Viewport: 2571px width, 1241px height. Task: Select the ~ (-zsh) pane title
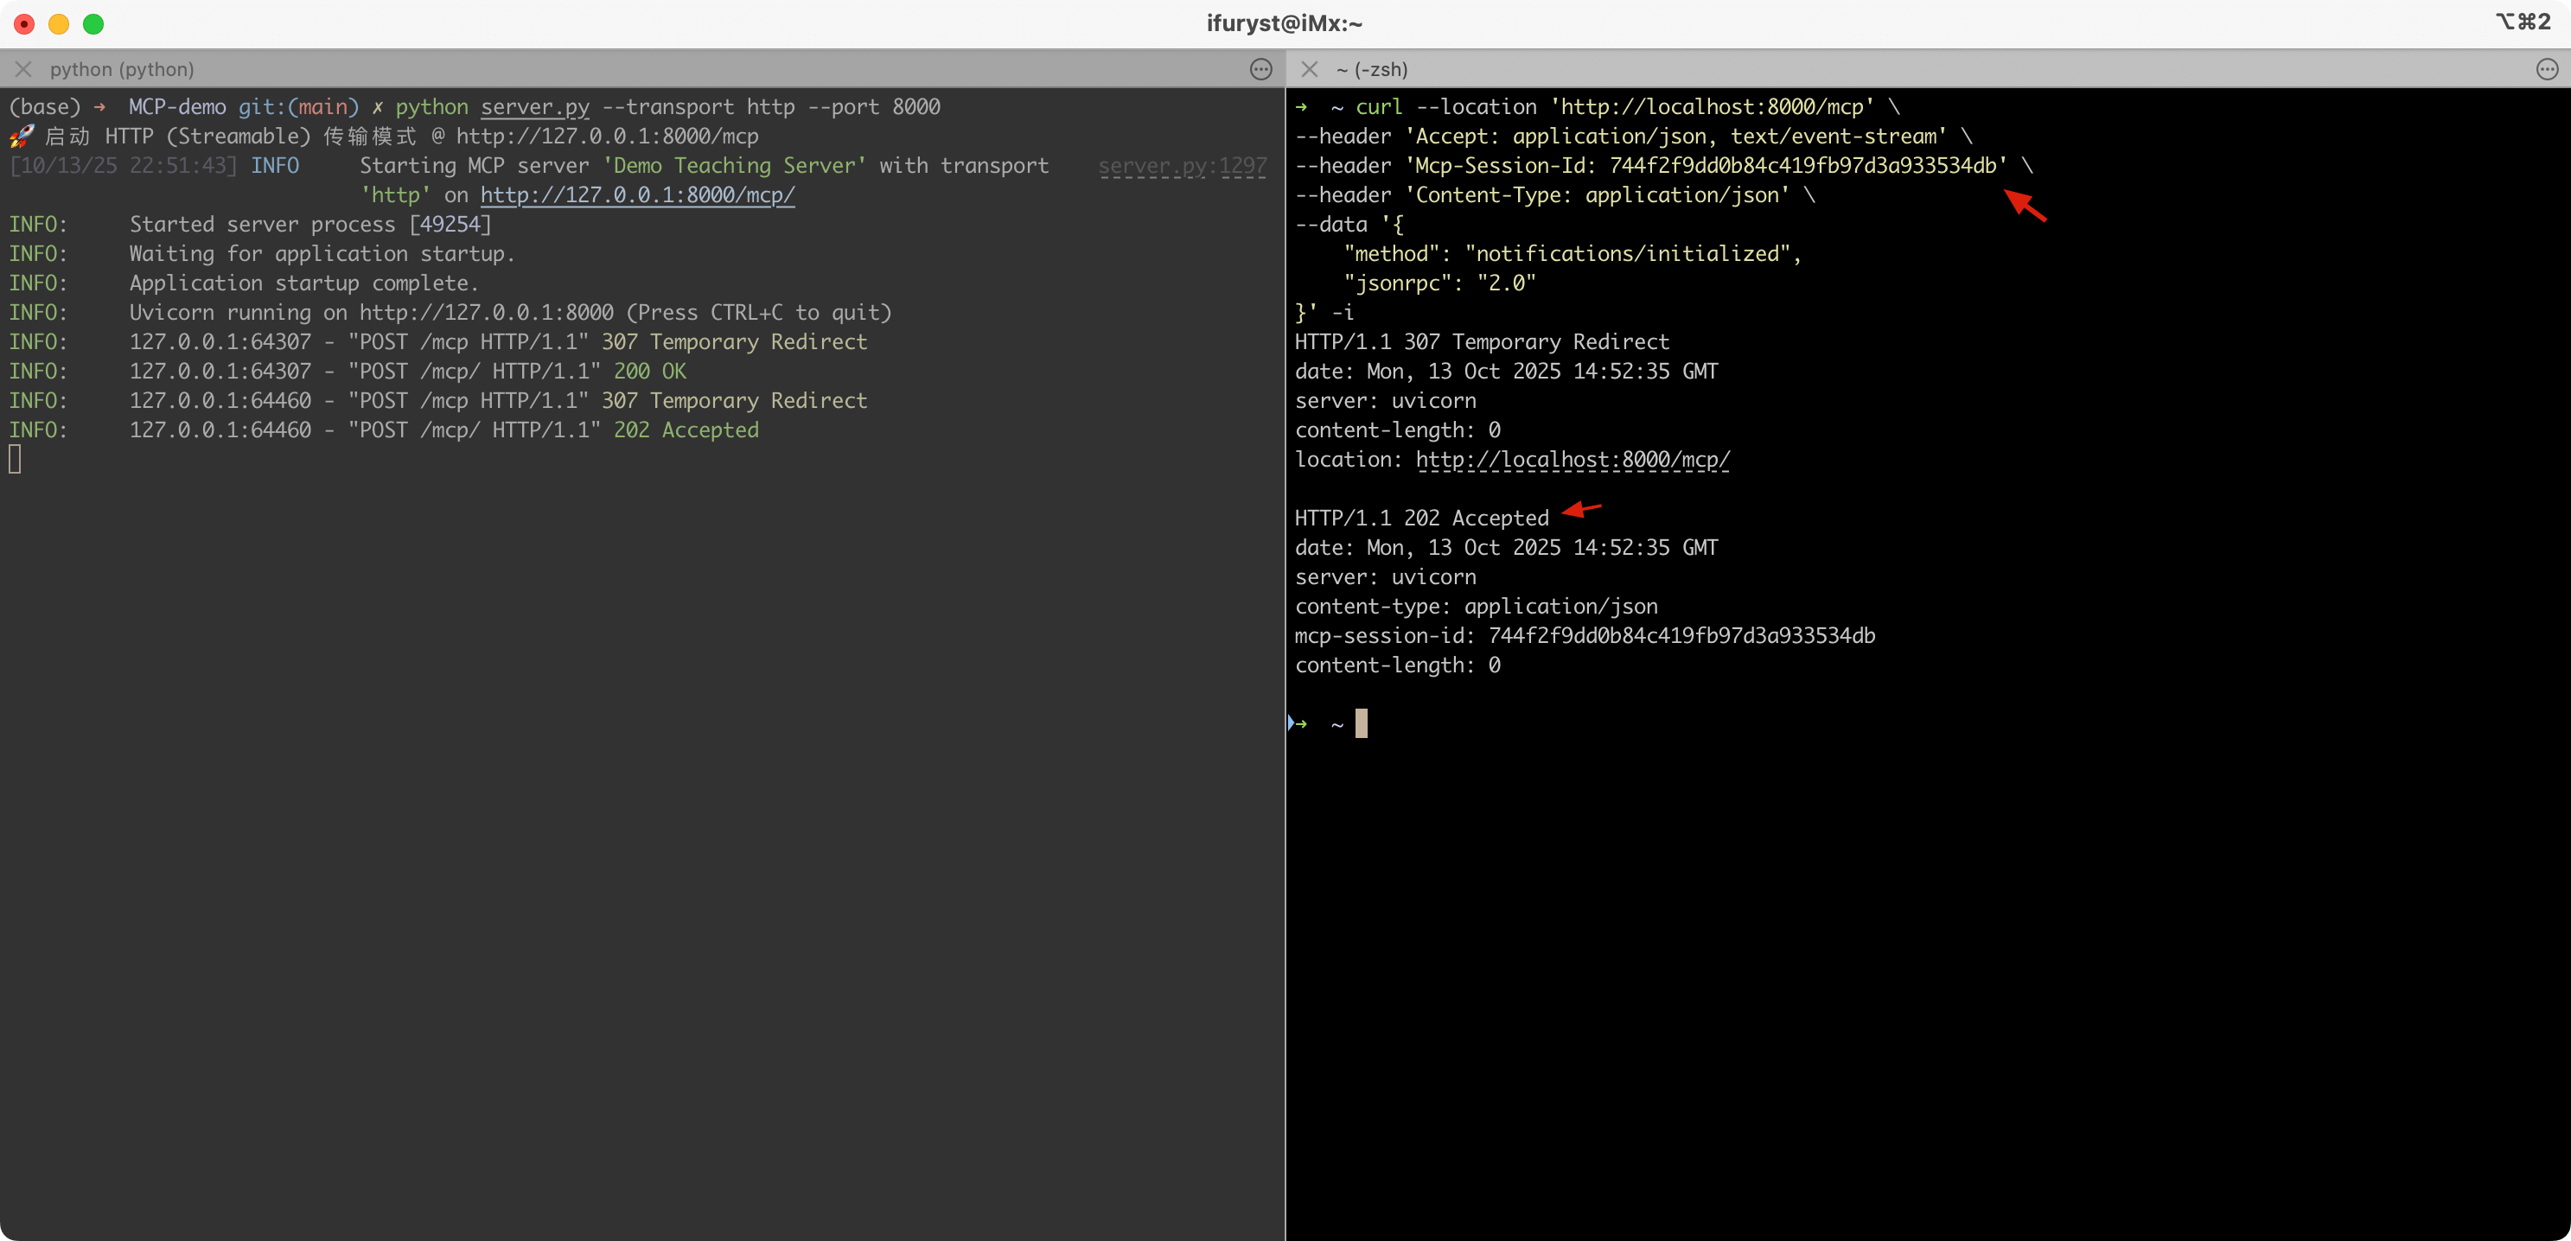(x=1371, y=69)
